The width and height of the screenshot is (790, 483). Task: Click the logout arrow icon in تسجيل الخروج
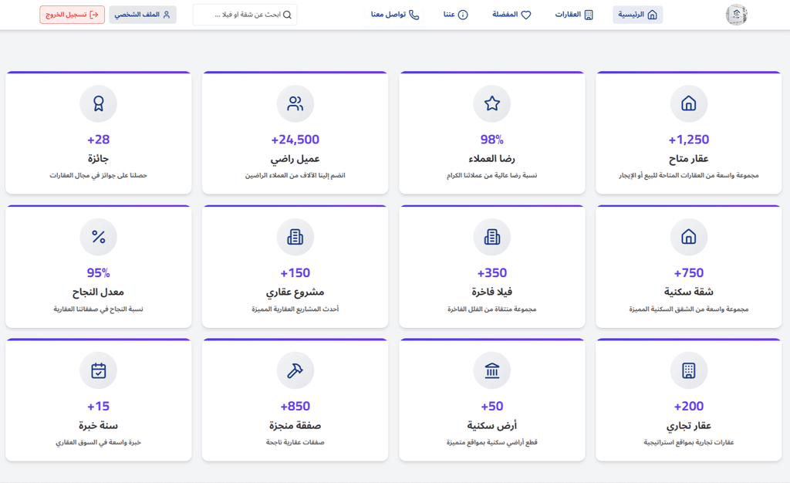pyautogui.click(x=93, y=15)
